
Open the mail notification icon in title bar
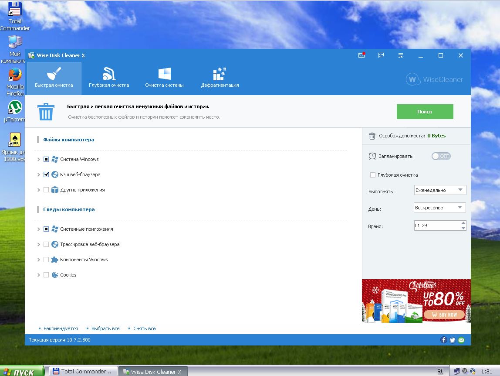click(361, 55)
